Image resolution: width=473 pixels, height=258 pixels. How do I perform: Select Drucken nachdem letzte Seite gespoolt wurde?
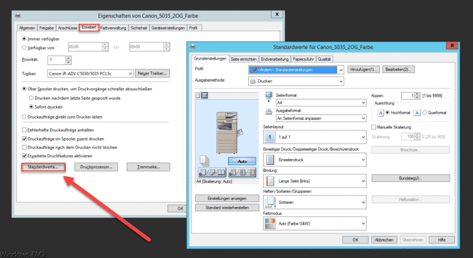31,98
